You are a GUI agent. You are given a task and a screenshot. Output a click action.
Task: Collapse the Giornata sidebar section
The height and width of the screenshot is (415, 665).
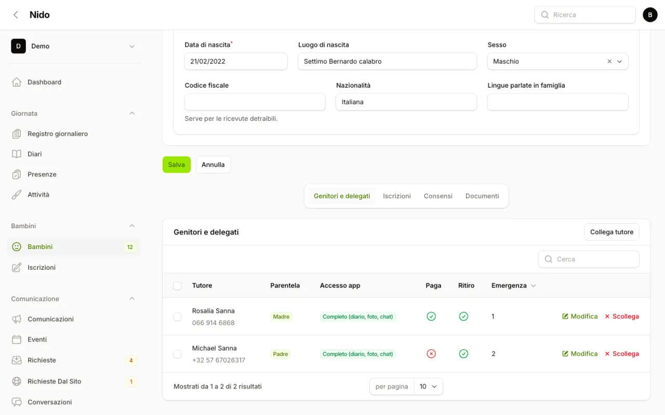point(132,113)
